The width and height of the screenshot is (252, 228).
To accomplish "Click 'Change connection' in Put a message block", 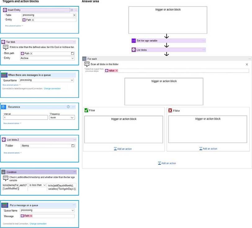I will (x=38, y=224).
